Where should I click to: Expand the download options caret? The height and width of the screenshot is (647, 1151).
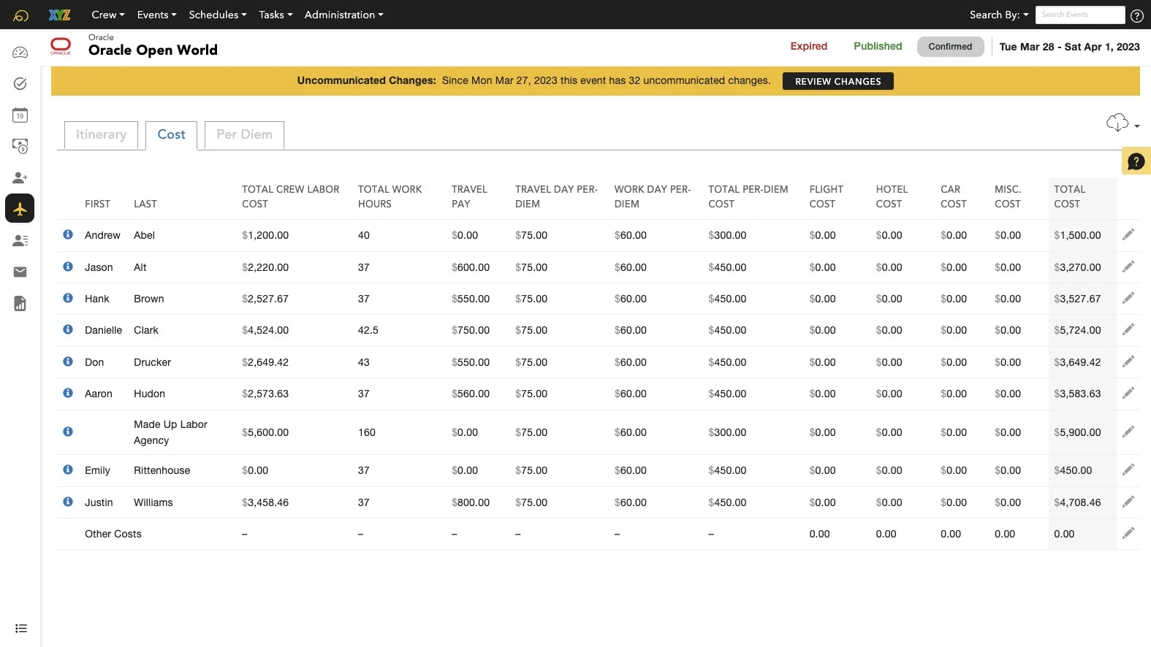[1137, 126]
